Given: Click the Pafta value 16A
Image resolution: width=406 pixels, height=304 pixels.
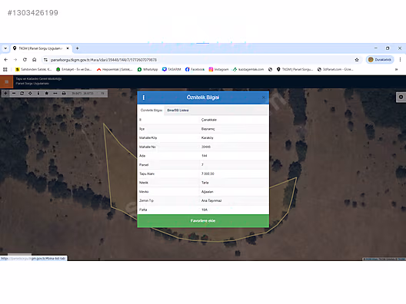Looking at the screenshot, I should pos(205,210).
